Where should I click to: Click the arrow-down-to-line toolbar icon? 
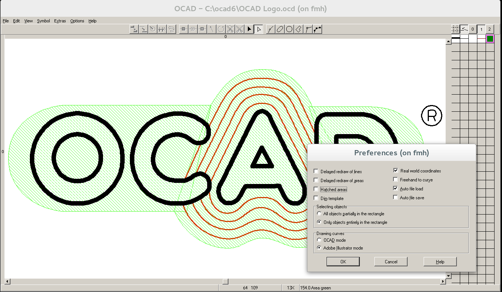pos(143,29)
